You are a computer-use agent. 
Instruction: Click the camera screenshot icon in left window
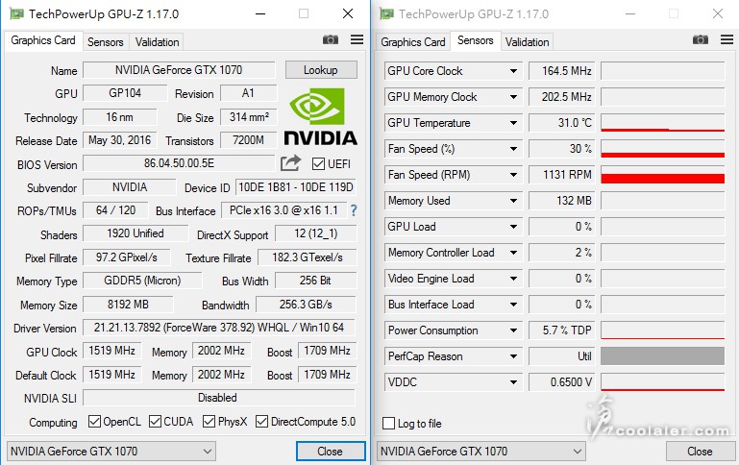[x=330, y=40]
